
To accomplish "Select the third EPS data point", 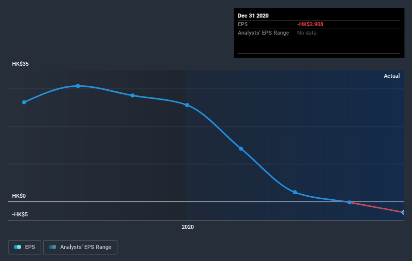I will pos(132,95).
